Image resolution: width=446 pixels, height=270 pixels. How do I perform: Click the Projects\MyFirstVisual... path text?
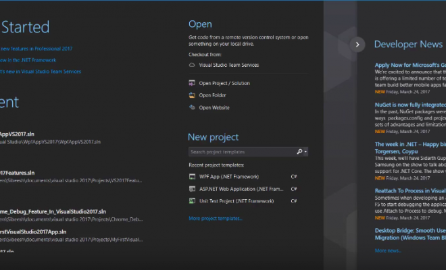click(72, 240)
